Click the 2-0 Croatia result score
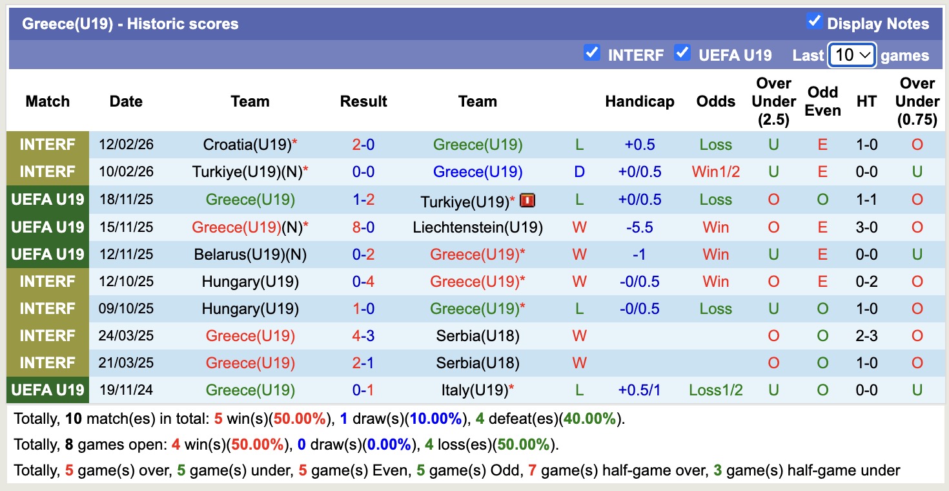The width and height of the screenshot is (949, 491). (363, 145)
